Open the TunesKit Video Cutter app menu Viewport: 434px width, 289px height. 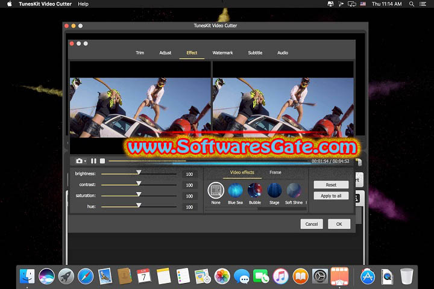tap(45, 4)
